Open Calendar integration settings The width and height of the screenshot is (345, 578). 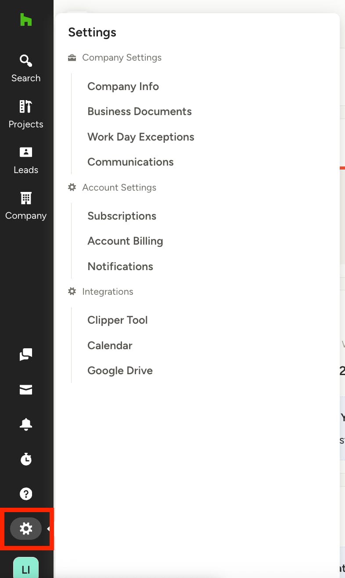pos(110,346)
